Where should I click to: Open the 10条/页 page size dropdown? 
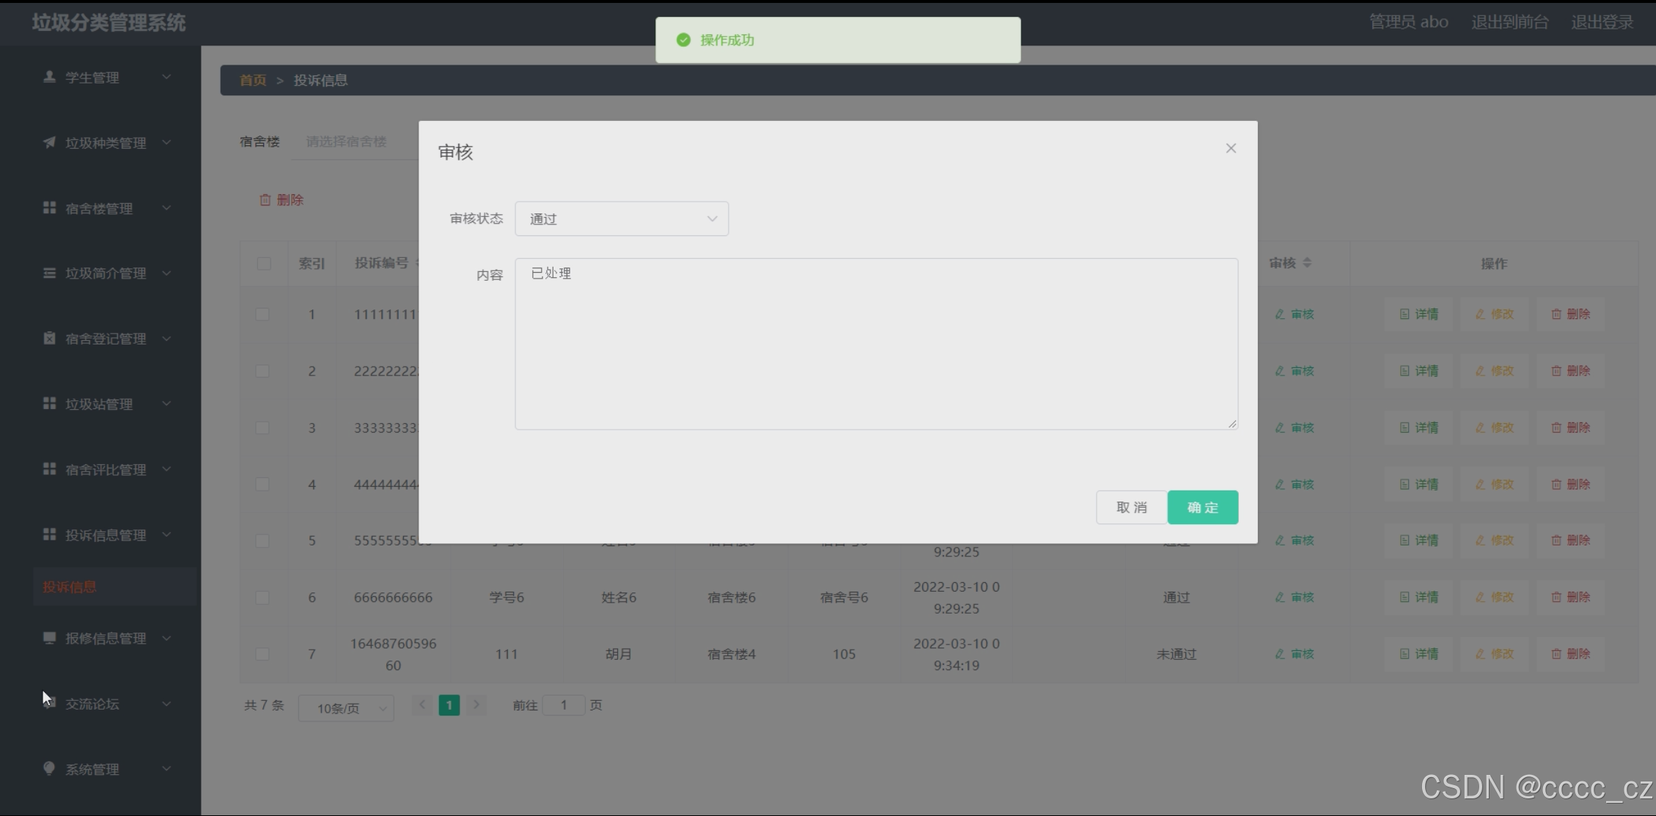coord(346,708)
